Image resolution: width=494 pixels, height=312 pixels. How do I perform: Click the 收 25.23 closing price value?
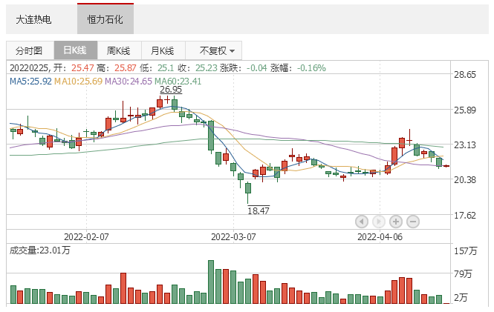tap(207, 68)
